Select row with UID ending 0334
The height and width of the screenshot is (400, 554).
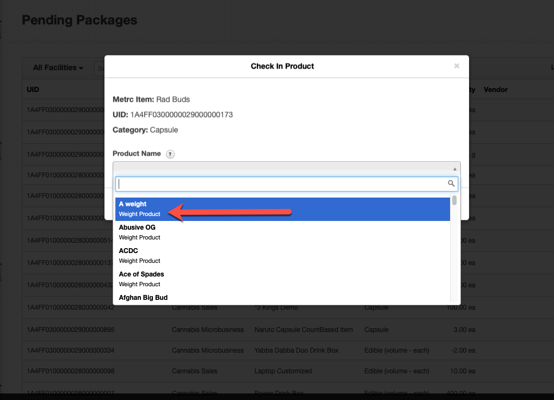pyautogui.click(x=71, y=350)
